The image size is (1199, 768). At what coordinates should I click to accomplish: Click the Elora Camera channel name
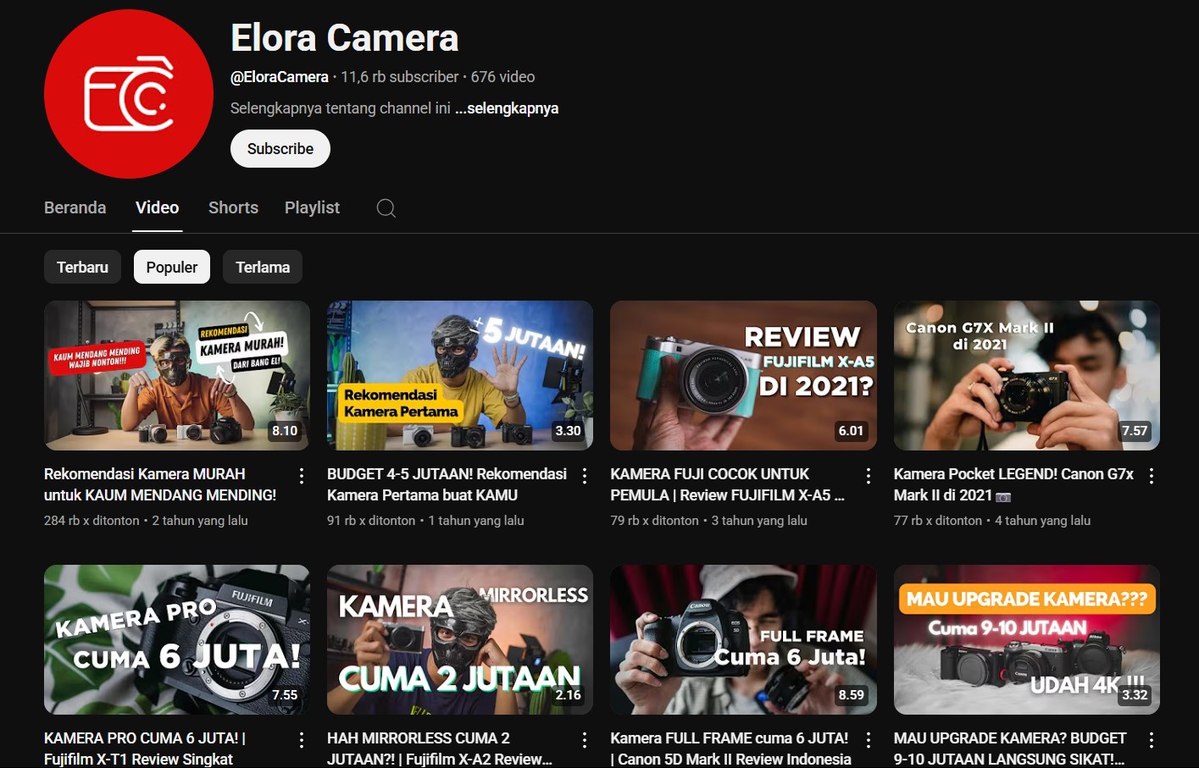[x=345, y=38]
